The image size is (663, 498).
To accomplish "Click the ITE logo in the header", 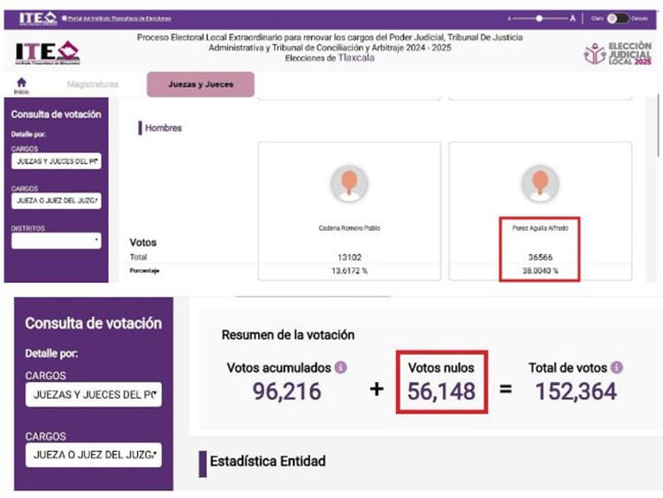I will tap(47, 53).
